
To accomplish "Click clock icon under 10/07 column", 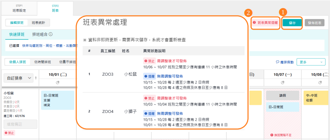I will click(282, 83).
